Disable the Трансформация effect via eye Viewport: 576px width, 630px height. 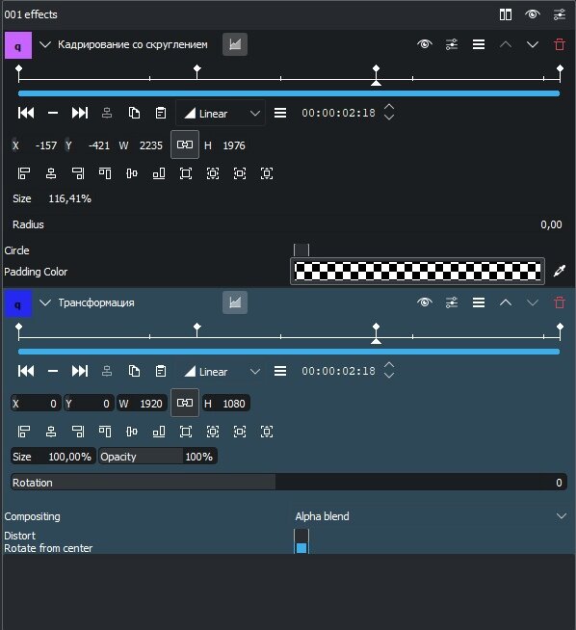(x=425, y=302)
